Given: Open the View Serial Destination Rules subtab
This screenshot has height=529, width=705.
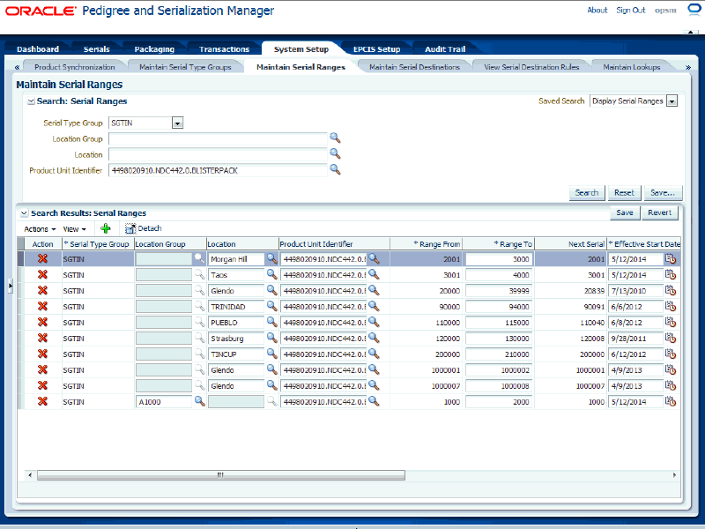Looking at the screenshot, I should pos(531,67).
